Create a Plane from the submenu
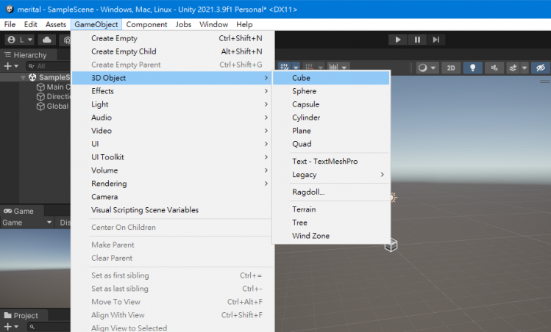This screenshot has height=332, width=551. [331, 131]
